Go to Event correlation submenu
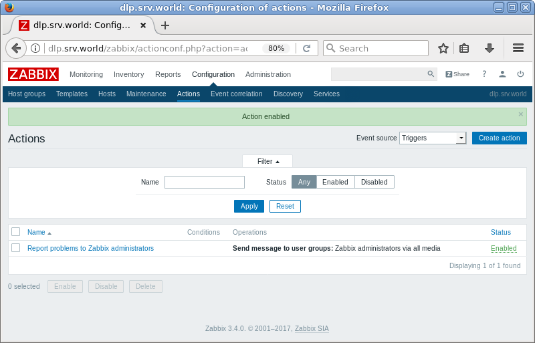This screenshot has height=343, width=535. 237,94
